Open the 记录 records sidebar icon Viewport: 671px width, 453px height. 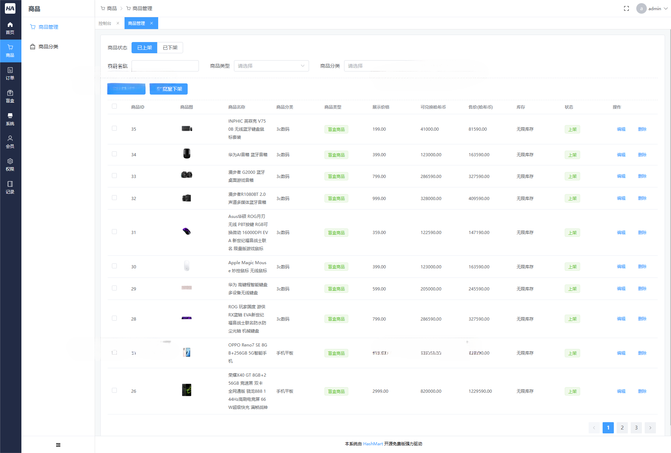(10, 188)
